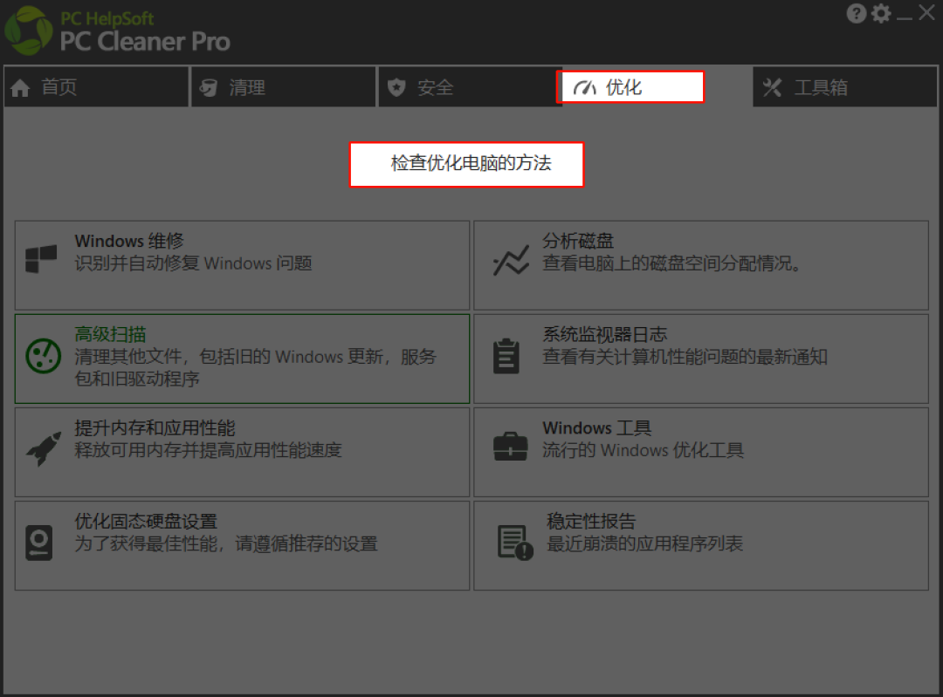Open the 系统监视器日志 tile
Image resolution: width=943 pixels, height=697 pixels.
click(701, 359)
